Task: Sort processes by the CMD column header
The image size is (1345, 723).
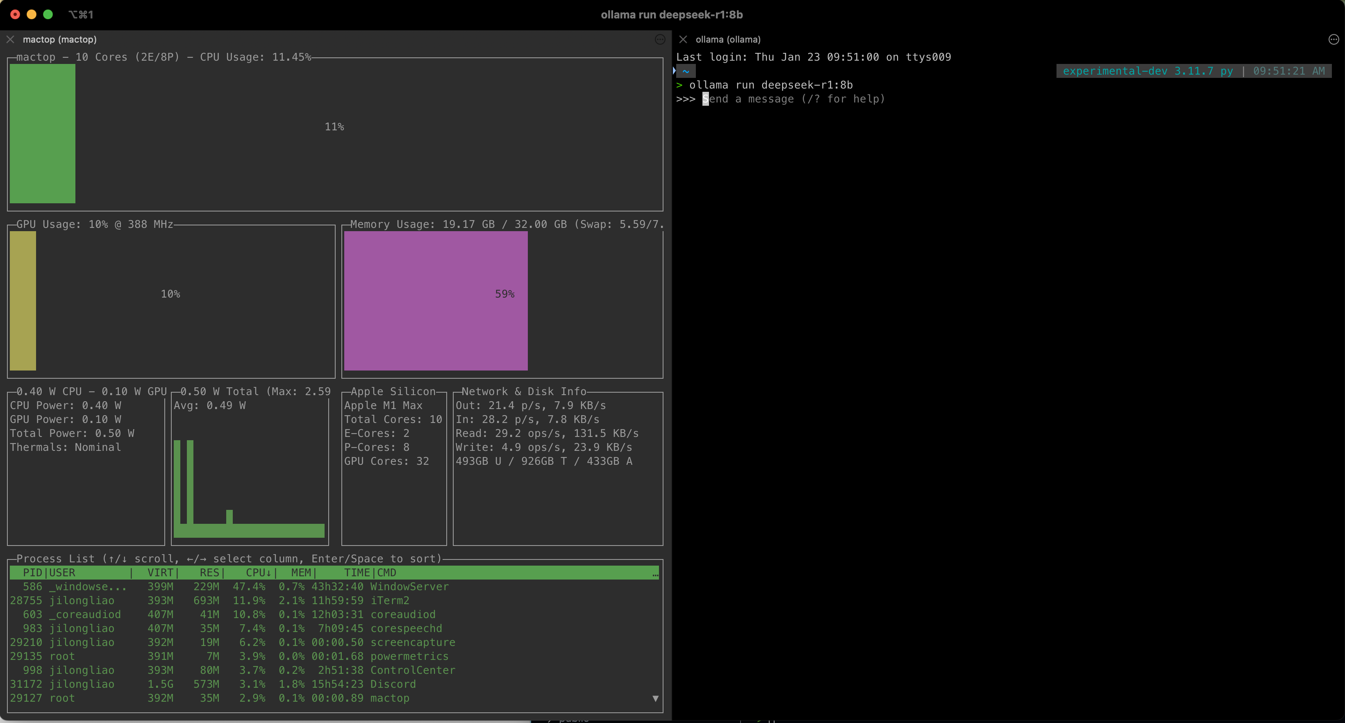Action: click(x=386, y=573)
